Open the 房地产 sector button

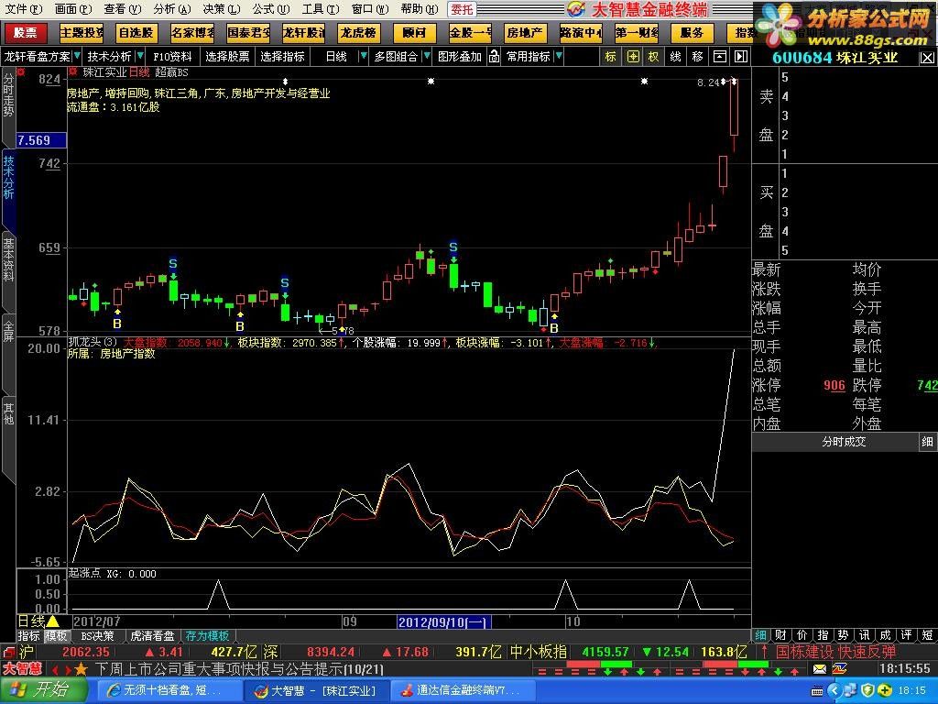pos(525,32)
